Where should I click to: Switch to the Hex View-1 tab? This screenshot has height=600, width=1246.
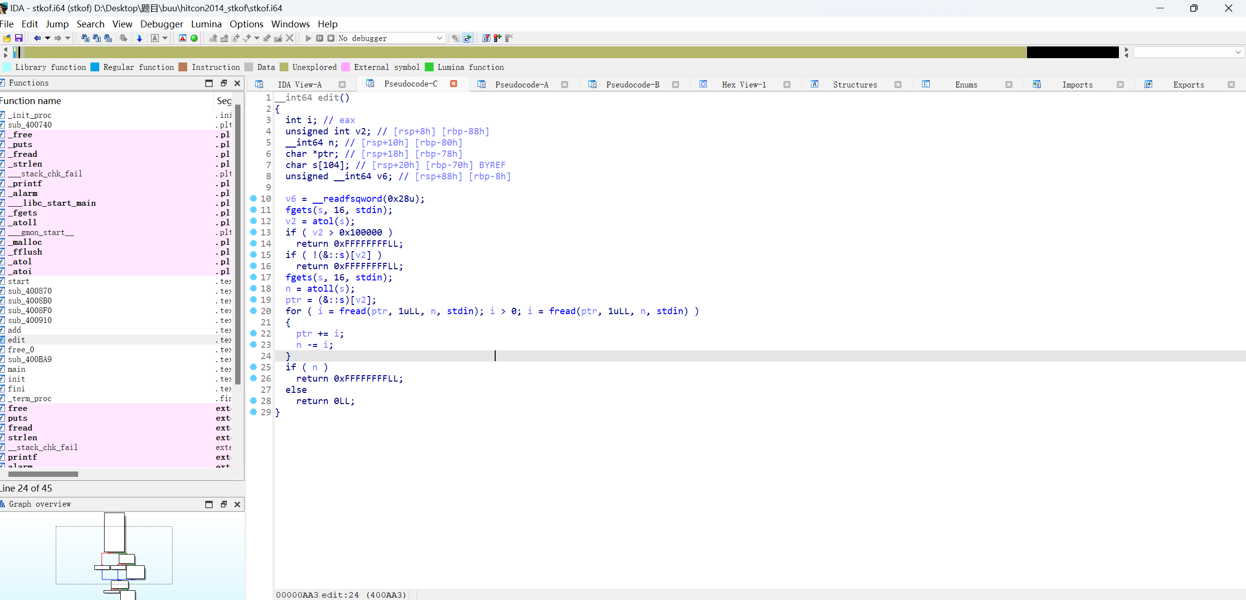(x=744, y=85)
